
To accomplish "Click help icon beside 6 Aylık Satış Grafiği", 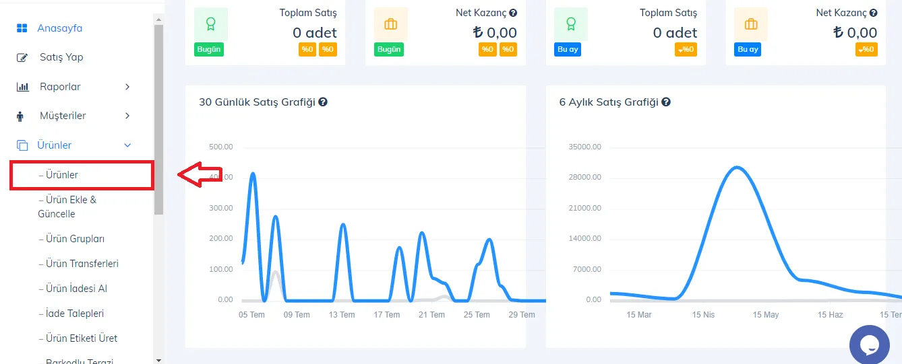I will (x=666, y=102).
